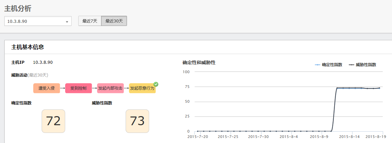The image size is (392, 143).
Task: Click the chart data point at 2015-8-19
Action: (x=380, y=88)
